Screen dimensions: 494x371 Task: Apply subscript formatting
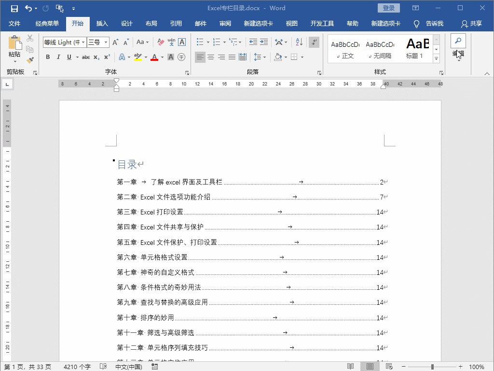[x=96, y=57]
